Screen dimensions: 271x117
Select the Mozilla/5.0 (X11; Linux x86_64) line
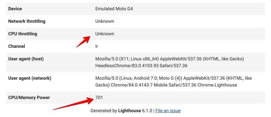coord(170,59)
